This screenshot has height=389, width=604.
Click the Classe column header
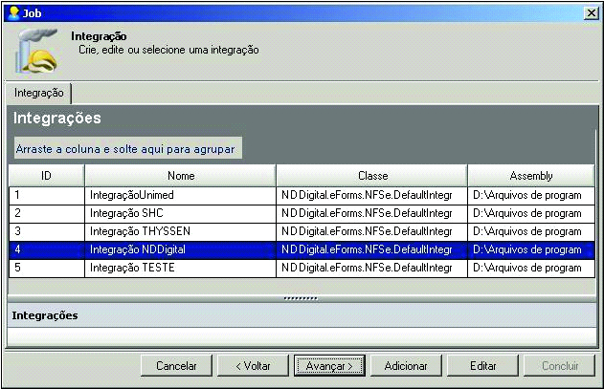click(372, 176)
